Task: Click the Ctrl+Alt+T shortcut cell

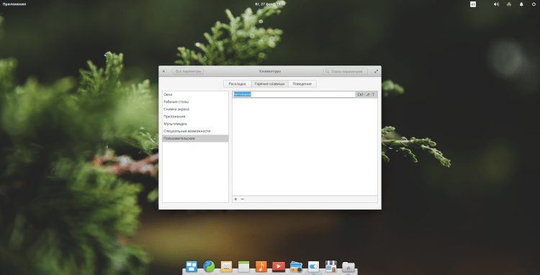Action: [x=366, y=94]
